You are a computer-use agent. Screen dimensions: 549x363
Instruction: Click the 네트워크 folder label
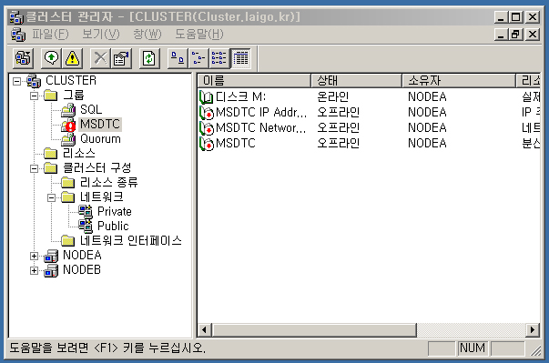(x=102, y=197)
